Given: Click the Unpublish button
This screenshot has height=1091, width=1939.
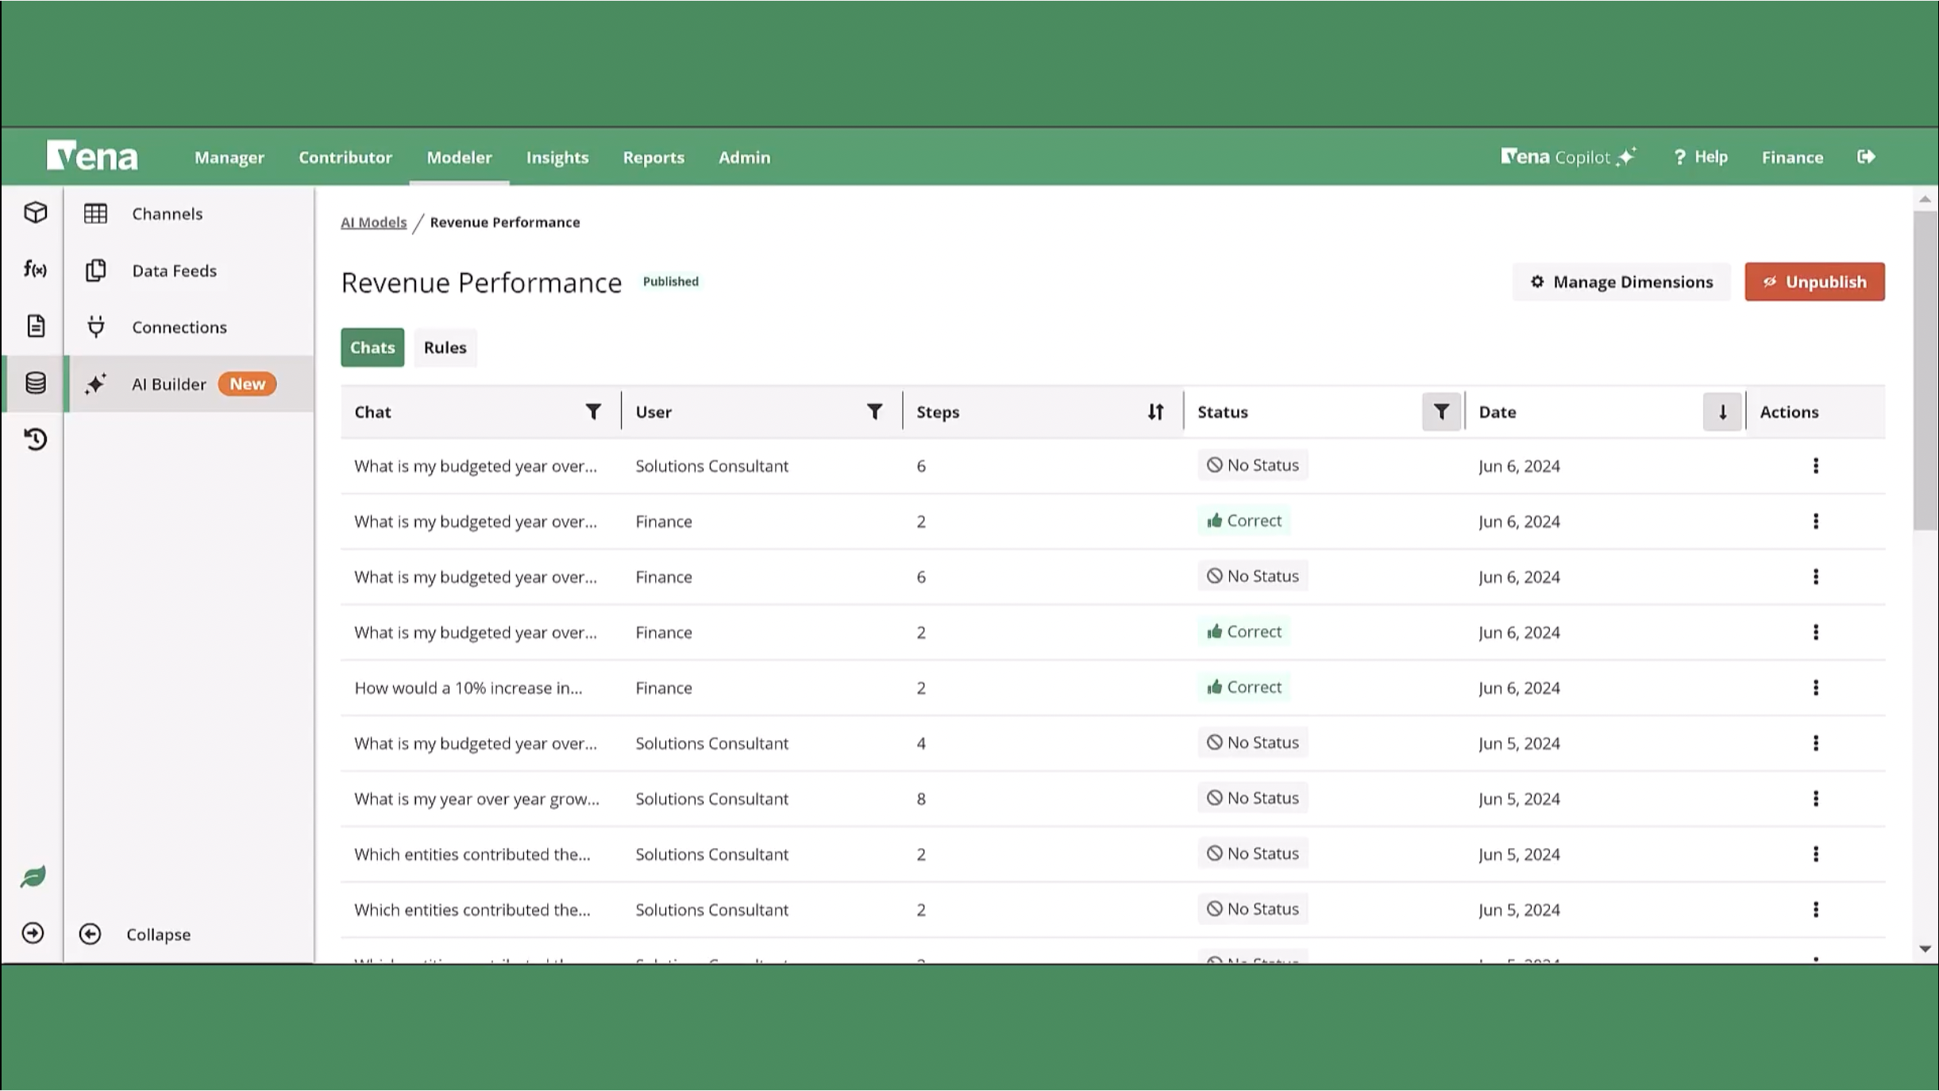Looking at the screenshot, I should pyautogui.click(x=1814, y=282).
